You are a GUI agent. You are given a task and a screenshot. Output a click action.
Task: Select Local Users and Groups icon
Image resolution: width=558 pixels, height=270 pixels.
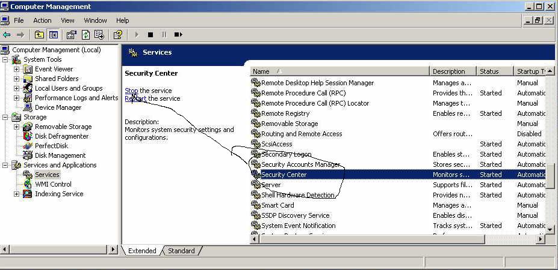(x=28, y=88)
